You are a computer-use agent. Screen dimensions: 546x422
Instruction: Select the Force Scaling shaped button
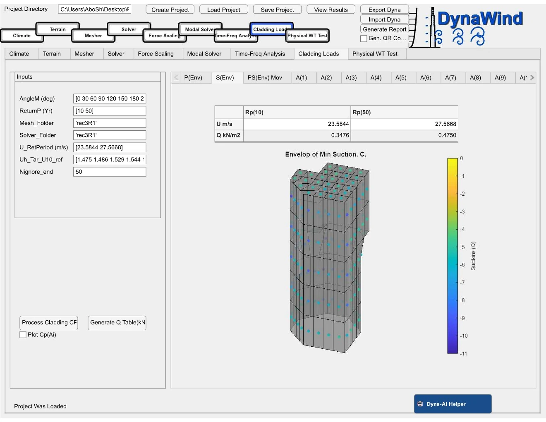click(164, 36)
